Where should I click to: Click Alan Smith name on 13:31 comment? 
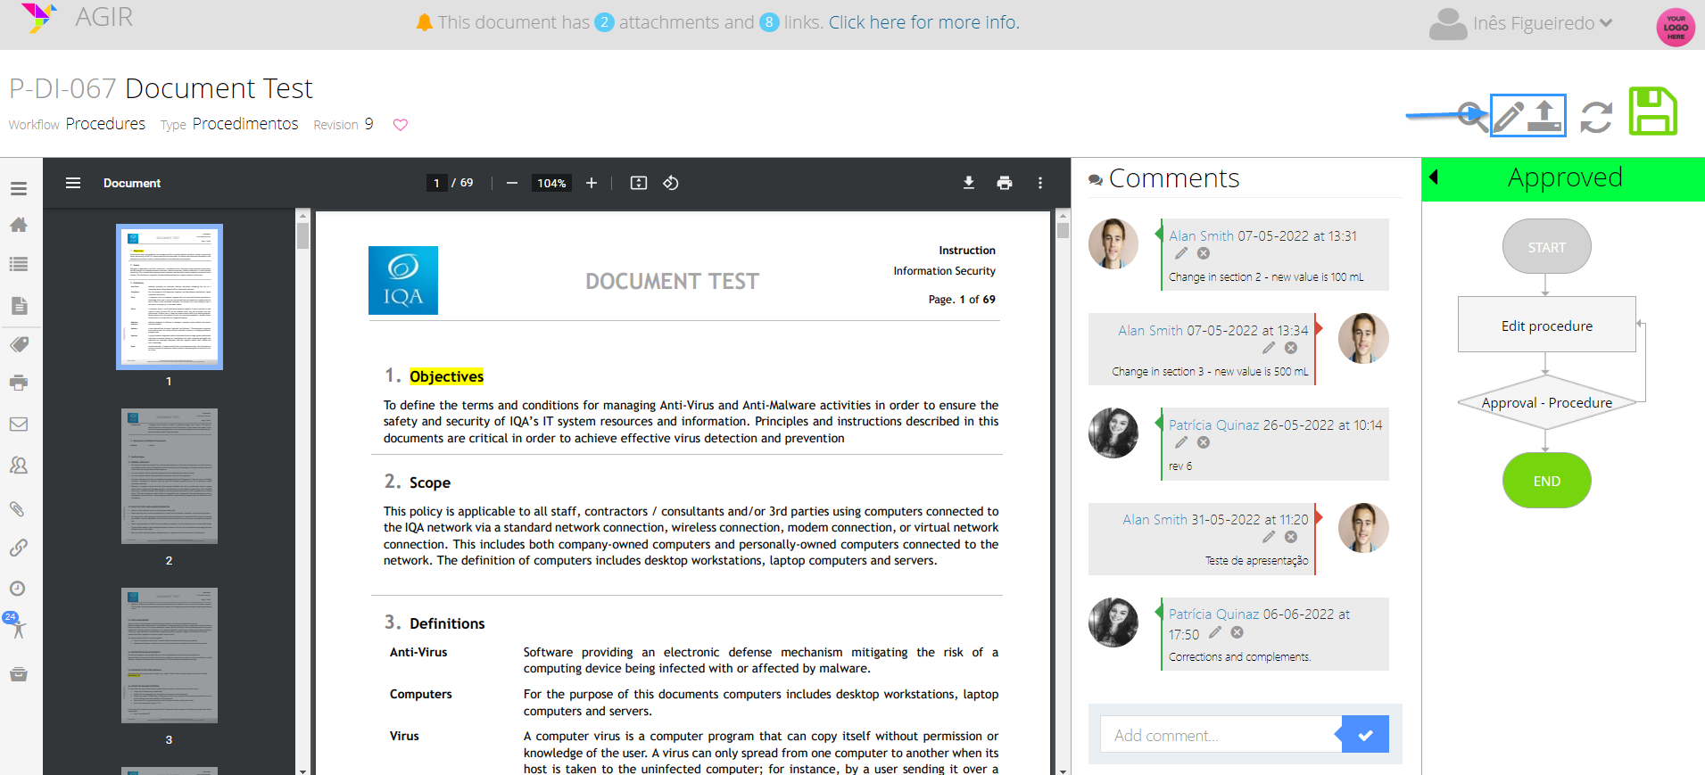tap(1202, 236)
